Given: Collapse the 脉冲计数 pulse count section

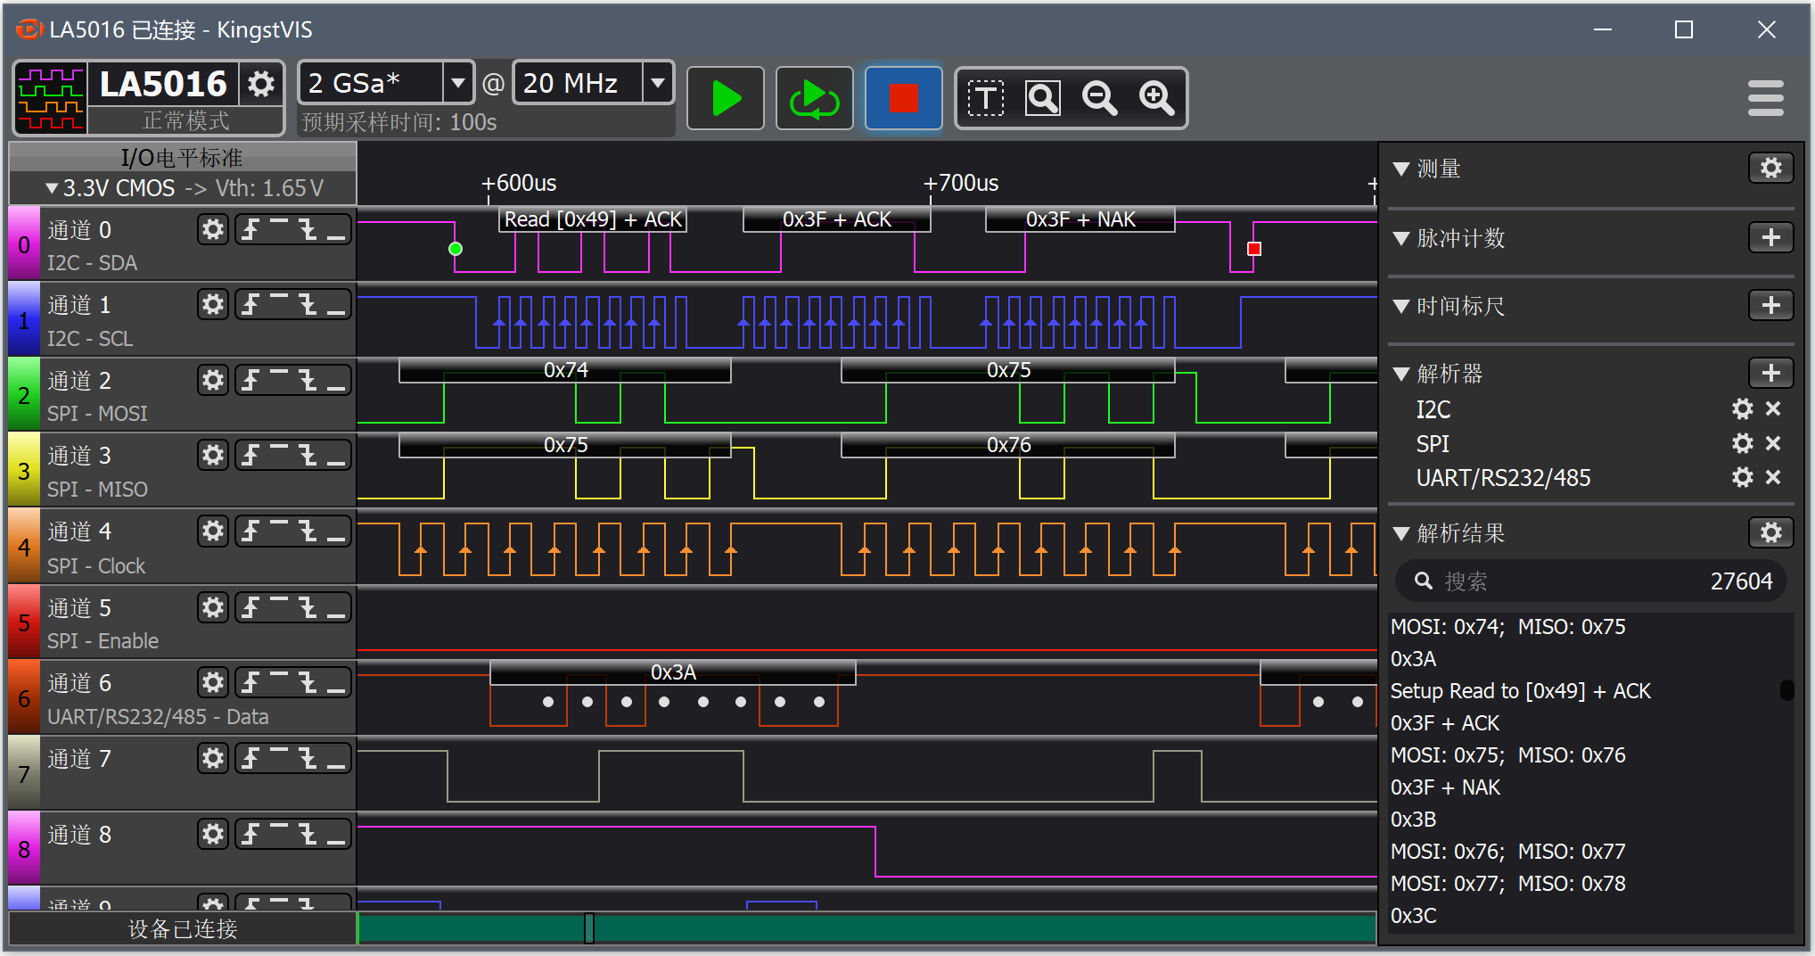Looking at the screenshot, I should 1401,238.
